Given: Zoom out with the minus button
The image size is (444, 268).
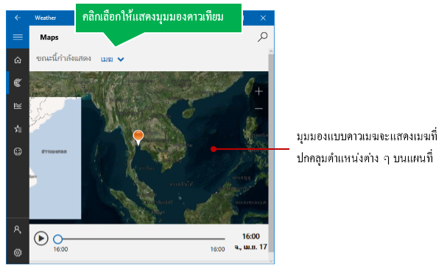Looking at the screenshot, I should point(258,109).
